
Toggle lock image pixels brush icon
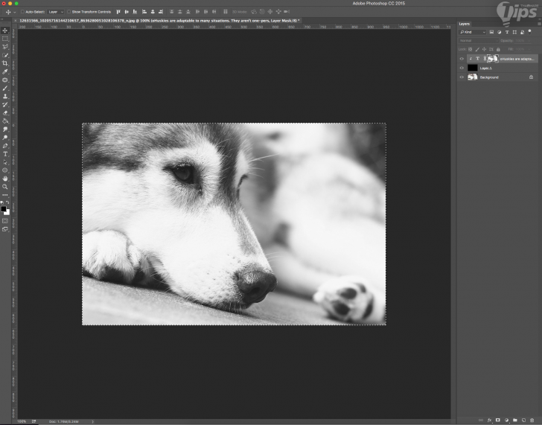point(477,49)
